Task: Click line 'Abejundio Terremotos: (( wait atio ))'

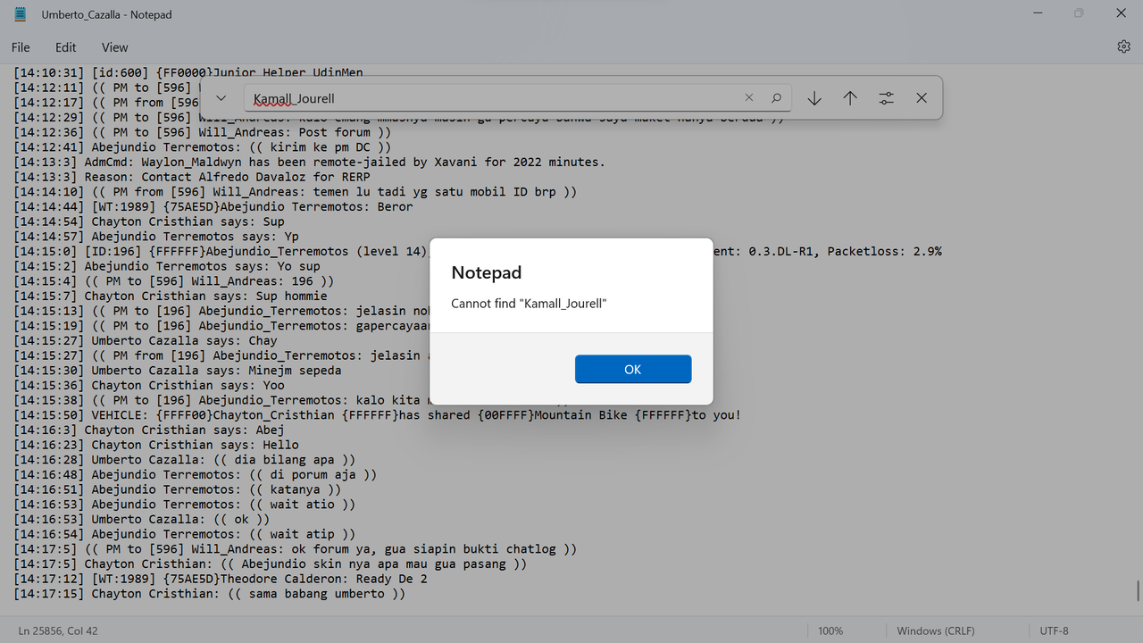Action: [184, 505]
